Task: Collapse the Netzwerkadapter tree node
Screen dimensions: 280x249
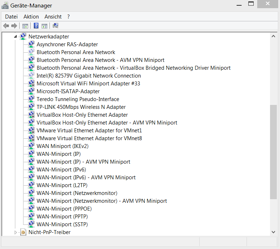Action: [15, 37]
